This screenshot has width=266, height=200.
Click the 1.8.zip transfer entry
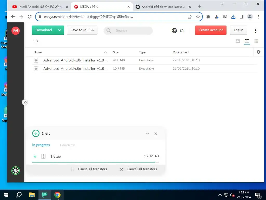pos(96,156)
